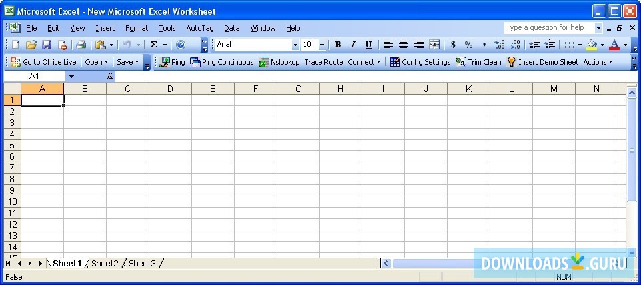Open the Office Live Save dropdown
Image resolution: width=641 pixels, height=285 pixels.
click(127, 62)
